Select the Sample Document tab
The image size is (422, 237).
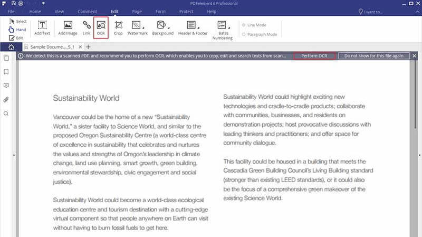pos(52,47)
